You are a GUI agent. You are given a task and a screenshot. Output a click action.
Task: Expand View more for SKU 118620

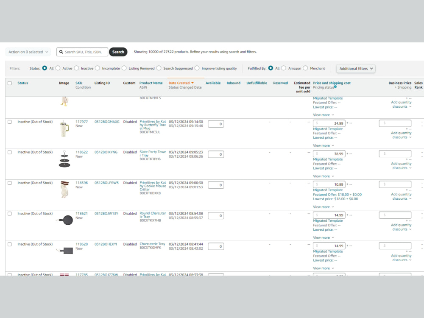[x=324, y=268]
